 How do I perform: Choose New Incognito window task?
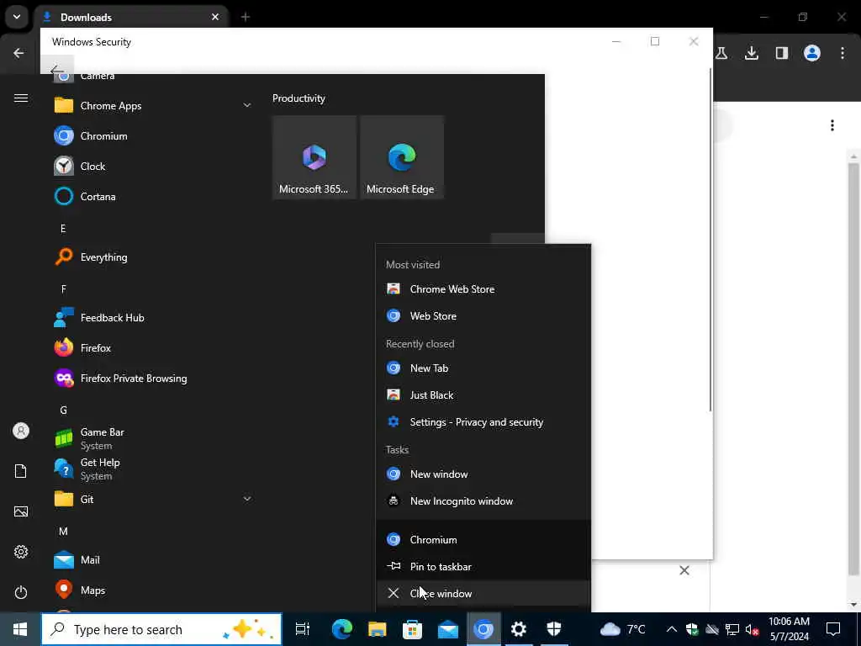(x=483, y=501)
